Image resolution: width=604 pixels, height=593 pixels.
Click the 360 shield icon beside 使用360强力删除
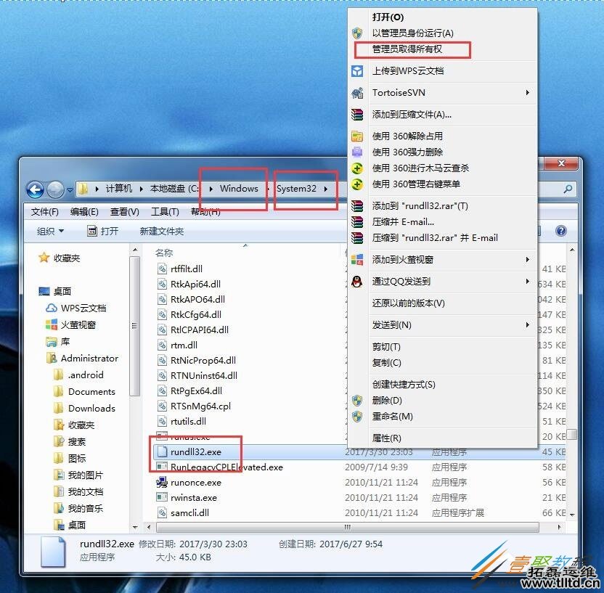click(x=357, y=152)
